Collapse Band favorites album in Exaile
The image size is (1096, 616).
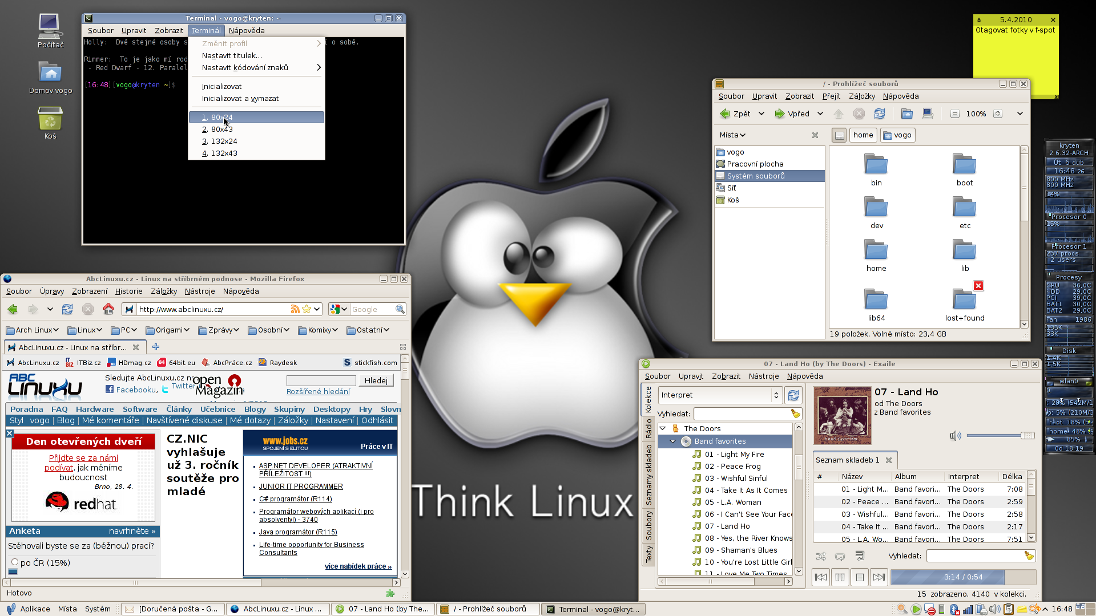point(672,441)
